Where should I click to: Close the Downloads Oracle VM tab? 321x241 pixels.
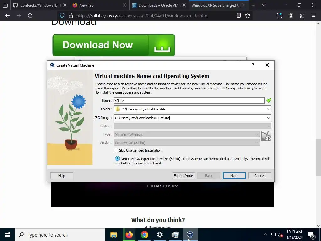click(184, 5)
